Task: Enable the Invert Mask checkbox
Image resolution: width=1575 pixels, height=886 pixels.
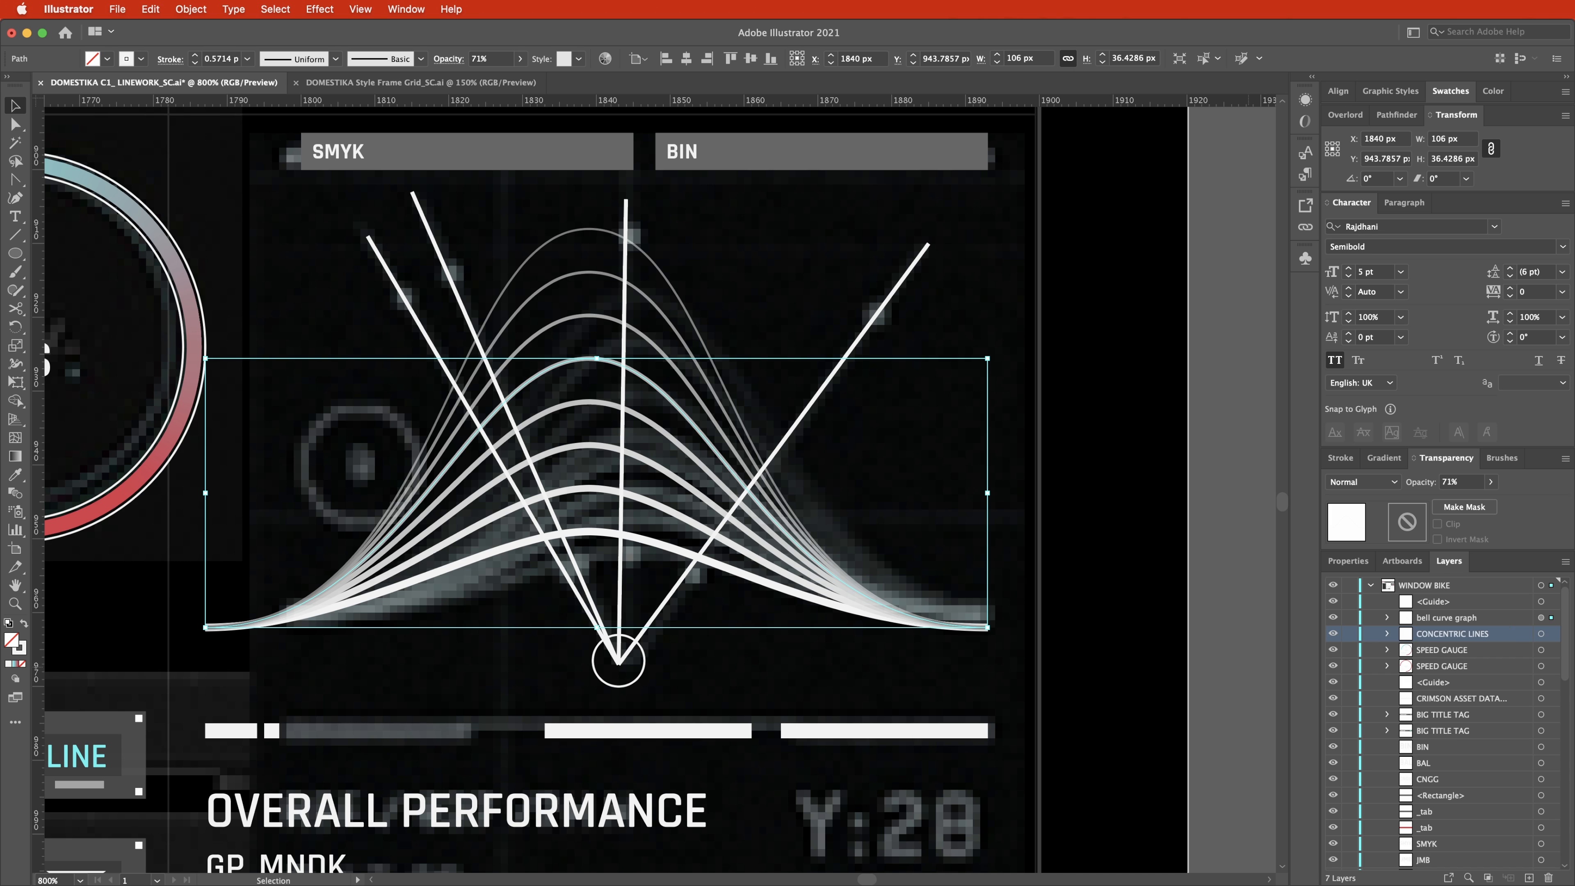Action: (1438, 539)
